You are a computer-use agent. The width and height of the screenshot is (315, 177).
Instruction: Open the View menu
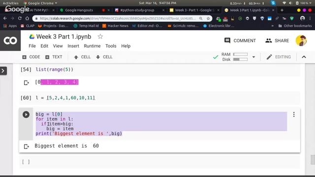(58, 46)
